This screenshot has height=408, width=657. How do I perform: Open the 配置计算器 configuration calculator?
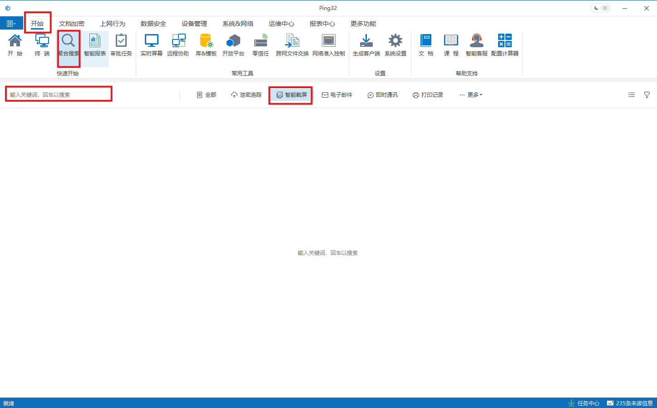(504, 45)
